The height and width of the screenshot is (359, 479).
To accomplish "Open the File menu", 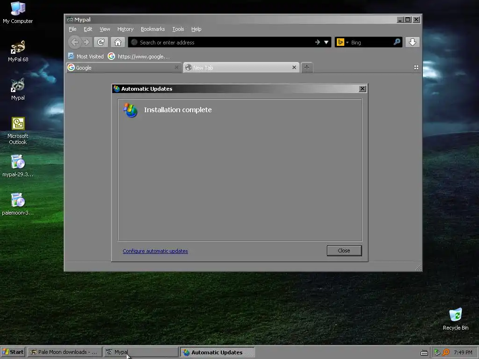I will (73, 29).
